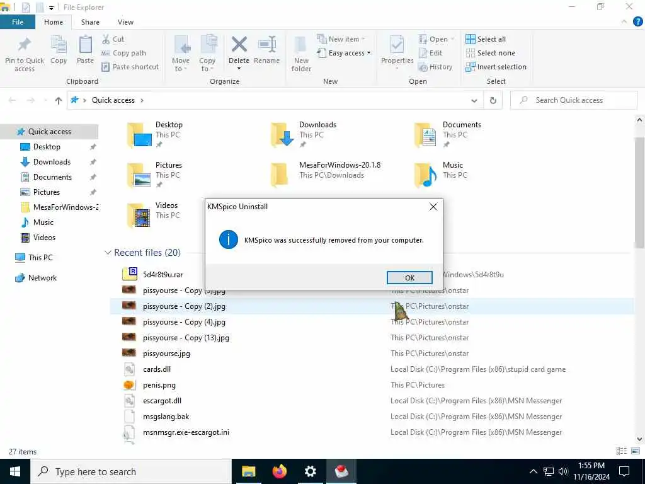Switch to the View ribbon tab
Screen dimensions: 645x484
125,22
